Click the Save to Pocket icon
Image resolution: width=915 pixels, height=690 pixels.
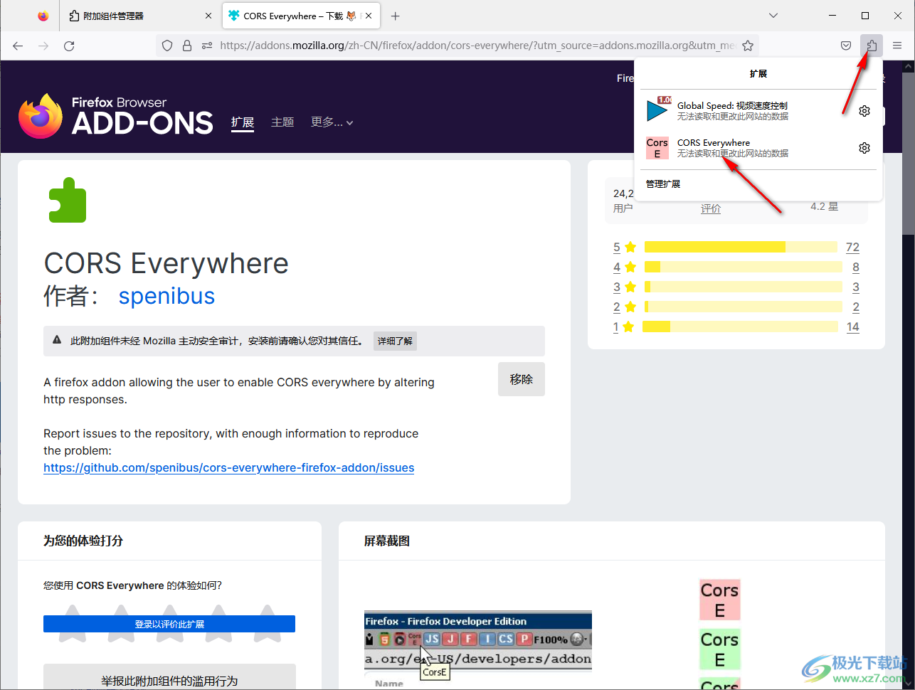[x=846, y=46]
